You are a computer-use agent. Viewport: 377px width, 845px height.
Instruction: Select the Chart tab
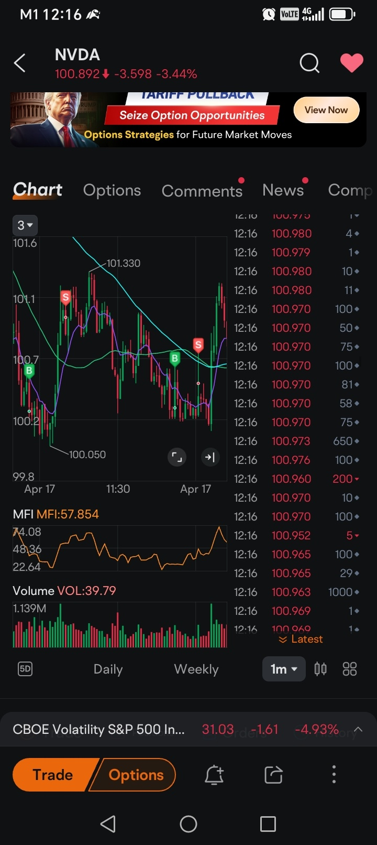pyautogui.click(x=38, y=190)
